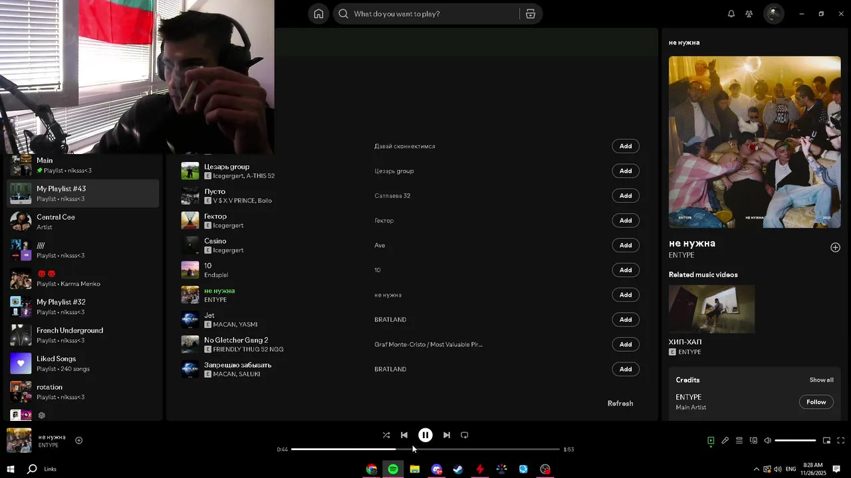Show lyrics with microphone icon
The width and height of the screenshot is (851, 478).
coord(725,441)
